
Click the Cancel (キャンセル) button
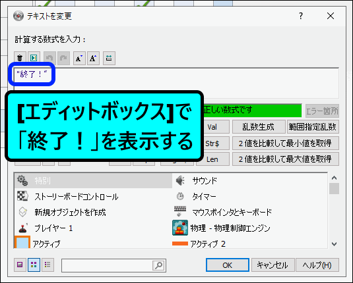273,265
